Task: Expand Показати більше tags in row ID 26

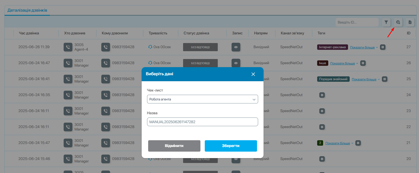Action: [344, 63]
